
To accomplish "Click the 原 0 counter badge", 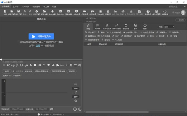I will (x=76, y=97).
